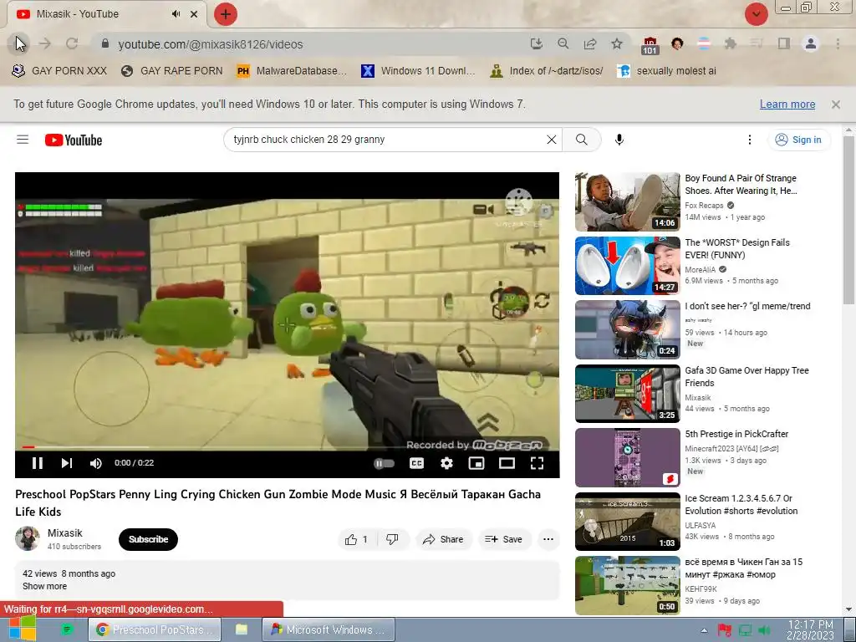Toggle closed captions (CC) button
Screen dimensions: 856x642
coord(416,463)
